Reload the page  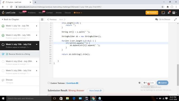point(11,7)
